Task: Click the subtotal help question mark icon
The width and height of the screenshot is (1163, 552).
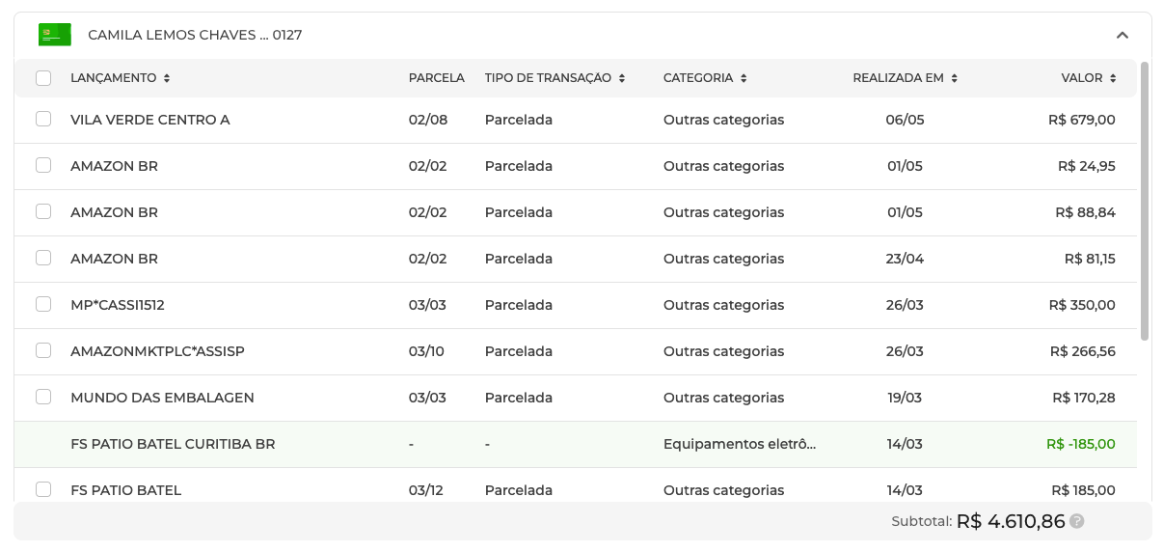Action: [1077, 521]
